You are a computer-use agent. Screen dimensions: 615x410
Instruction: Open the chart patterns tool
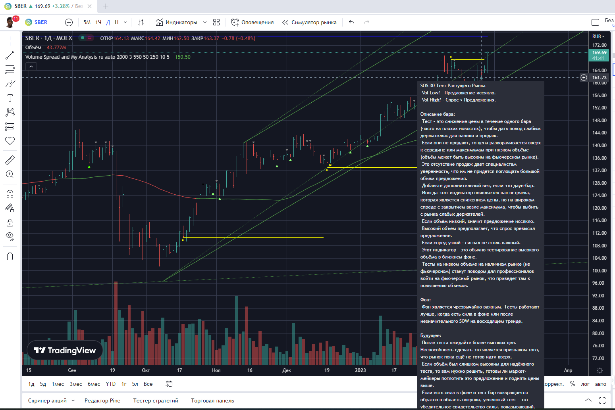pos(10,112)
